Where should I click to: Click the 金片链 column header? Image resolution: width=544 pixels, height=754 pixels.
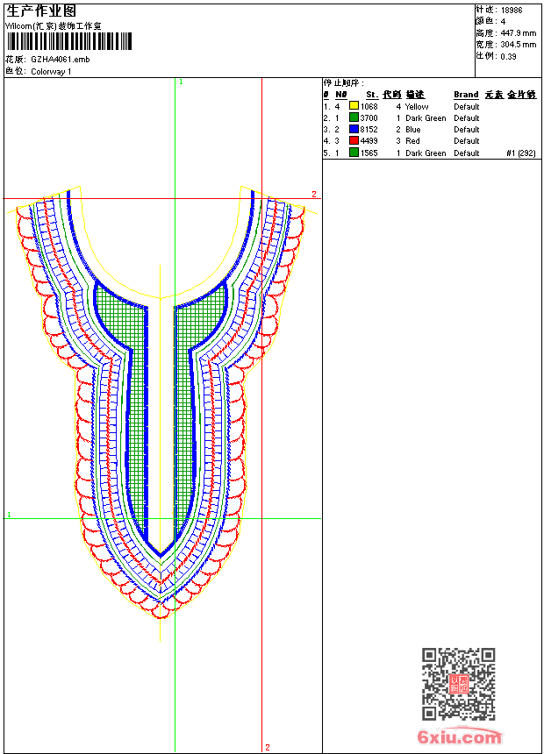coord(521,95)
